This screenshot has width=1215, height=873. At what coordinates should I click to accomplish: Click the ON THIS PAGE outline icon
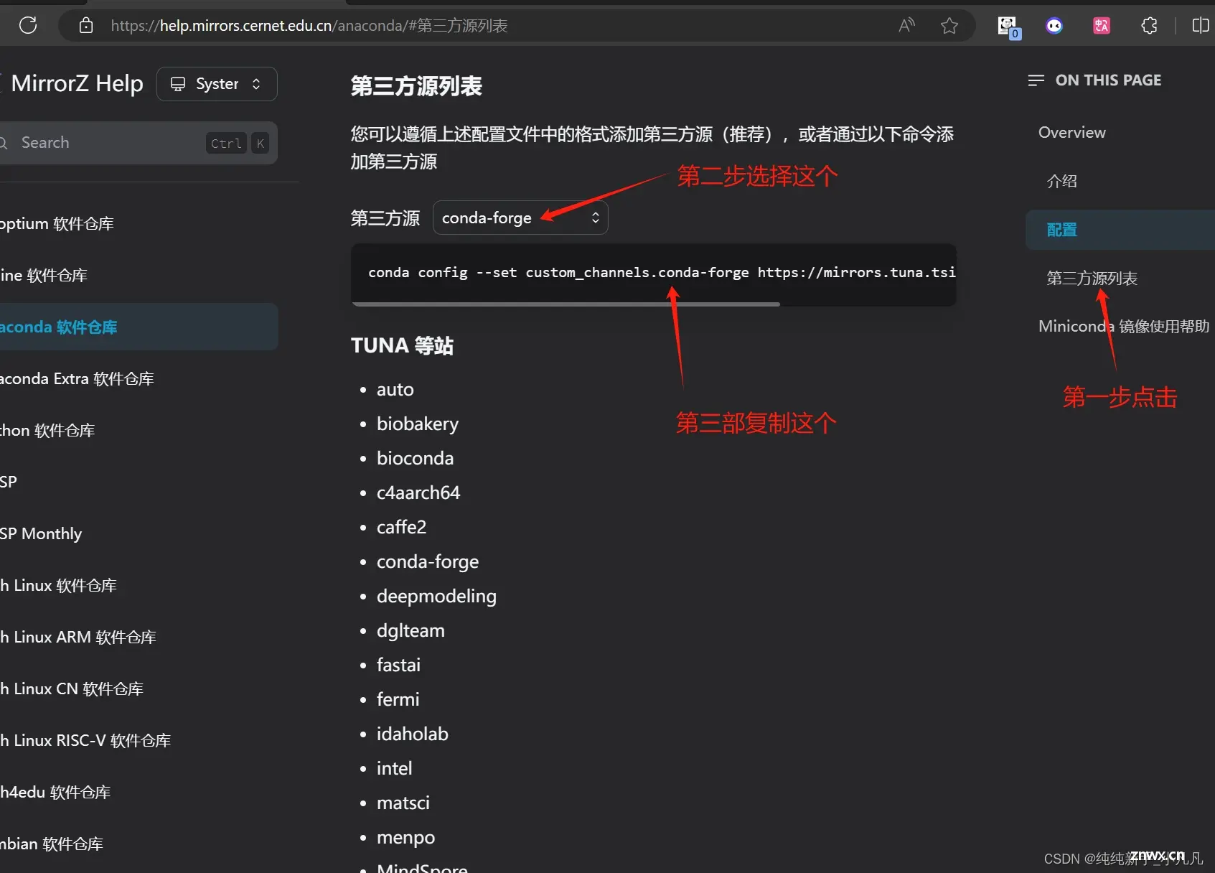coord(1036,80)
